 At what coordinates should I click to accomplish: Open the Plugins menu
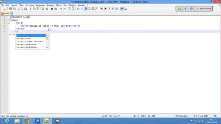click(x=73, y=5)
